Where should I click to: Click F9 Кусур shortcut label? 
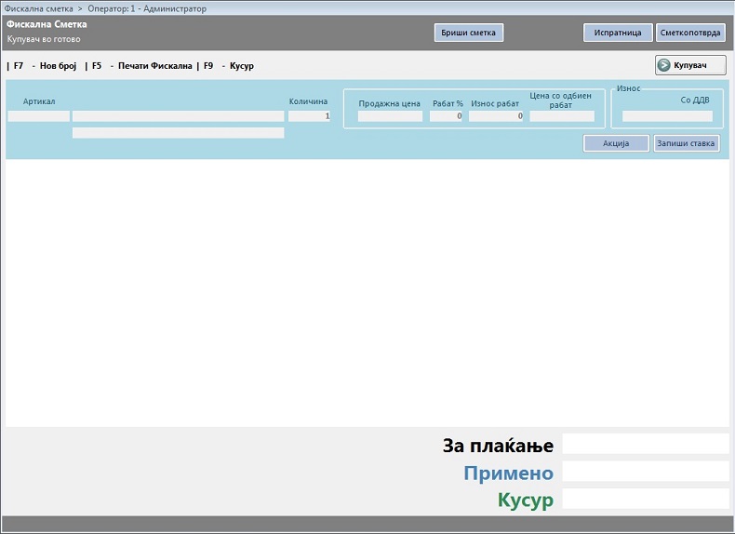(x=229, y=66)
